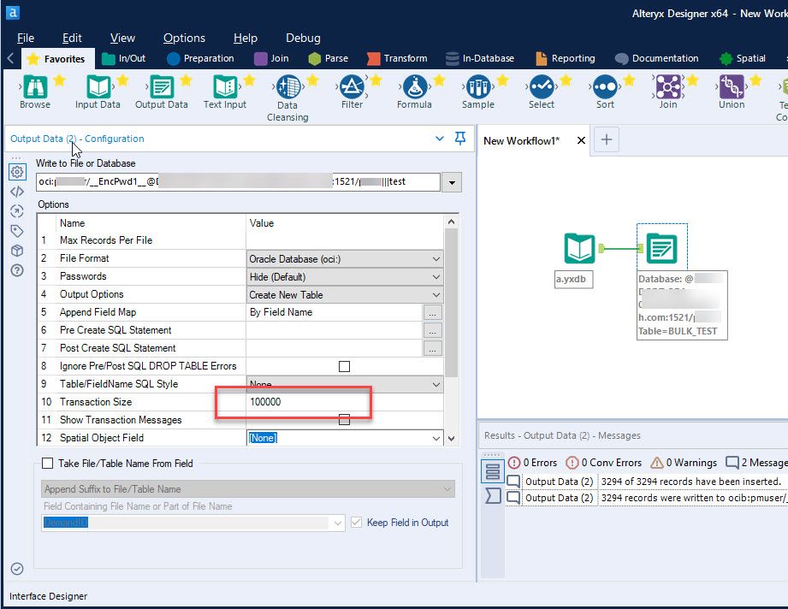Add a new workflow tab
788x609 pixels.
607,139
